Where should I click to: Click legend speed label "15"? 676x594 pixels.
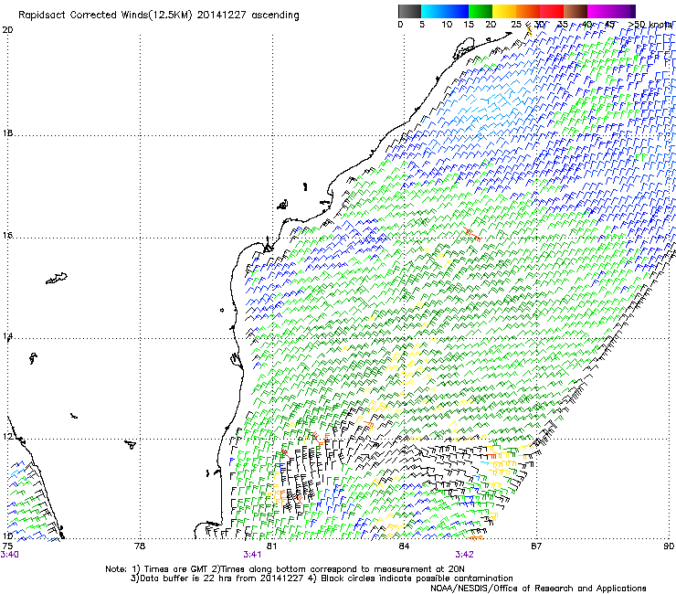[x=469, y=25]
